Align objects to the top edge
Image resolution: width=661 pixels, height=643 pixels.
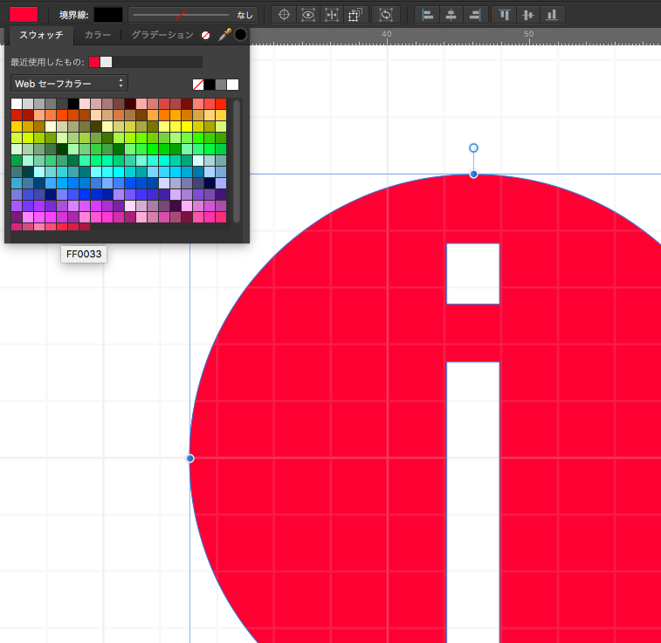(504, 15)
